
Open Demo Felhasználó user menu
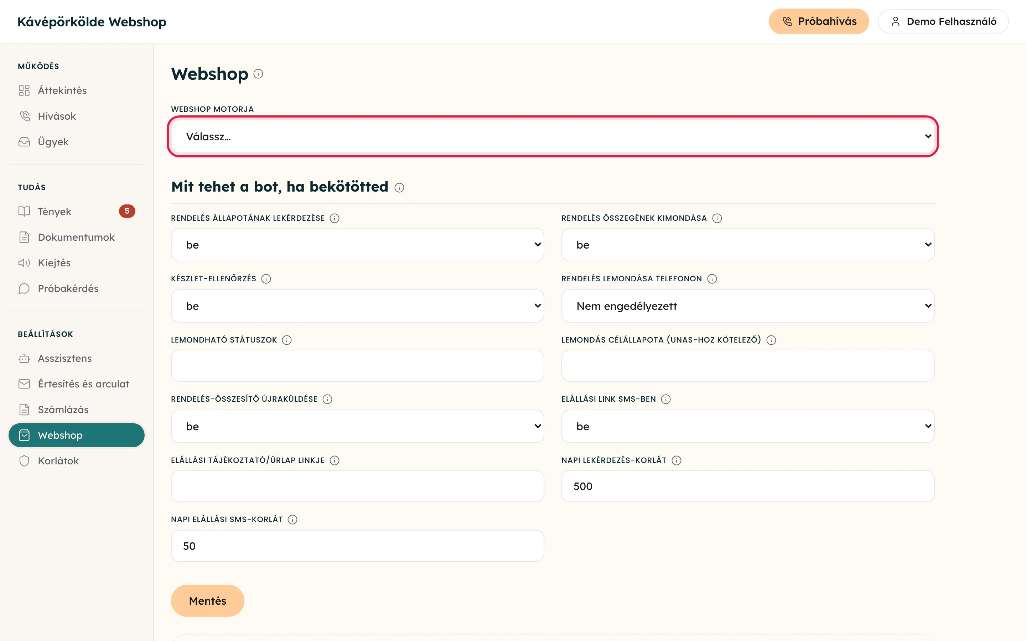(x=943, y=21)
